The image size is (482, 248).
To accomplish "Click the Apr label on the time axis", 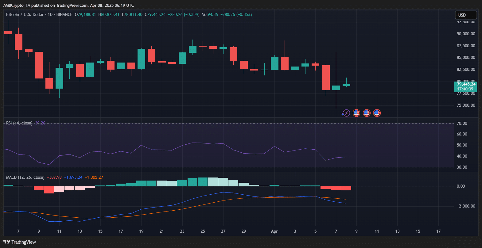I will pyautogui.click(x=274, y=231).
